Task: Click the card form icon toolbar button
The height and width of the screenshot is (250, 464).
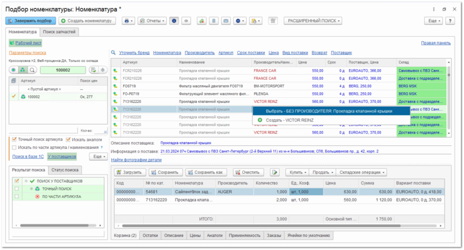Action: click(x=226, y=21)
